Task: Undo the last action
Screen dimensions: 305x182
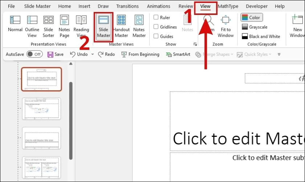Action: pyautogui.click(x=79, y=54)
